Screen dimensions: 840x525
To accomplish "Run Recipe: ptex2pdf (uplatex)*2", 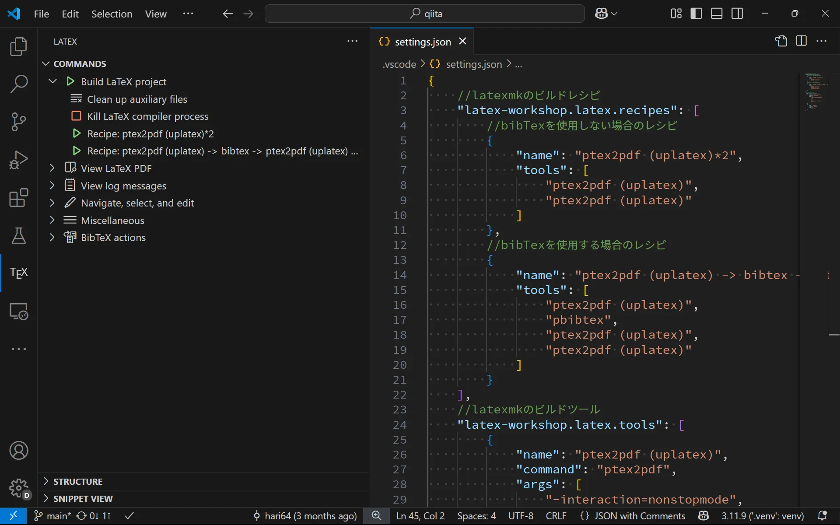I will 150,134.
